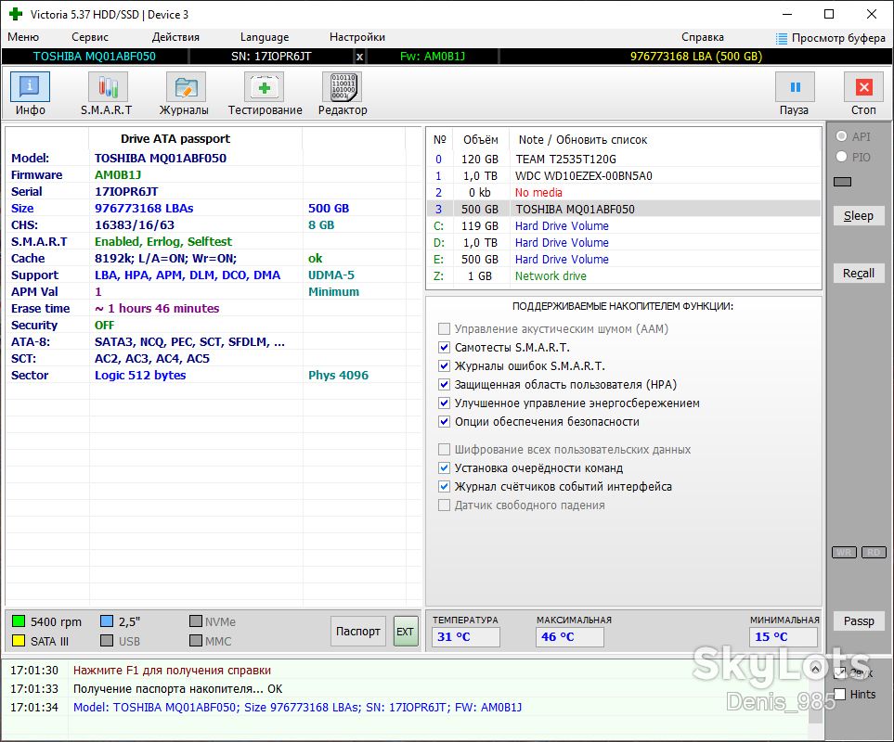Select the WDC WD10EZEX-00BN5A0 drive row
Image resolution: width=894 pixels, height=742 pixels.
(624, 176)
